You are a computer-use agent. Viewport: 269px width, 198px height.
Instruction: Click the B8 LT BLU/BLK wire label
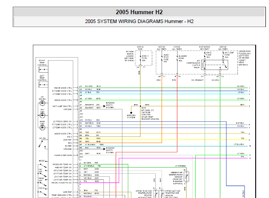click(91, 144)
